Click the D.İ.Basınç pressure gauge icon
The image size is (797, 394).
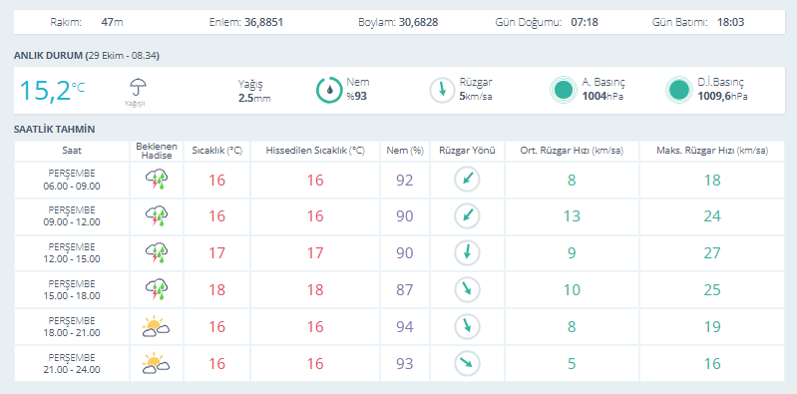679,90
